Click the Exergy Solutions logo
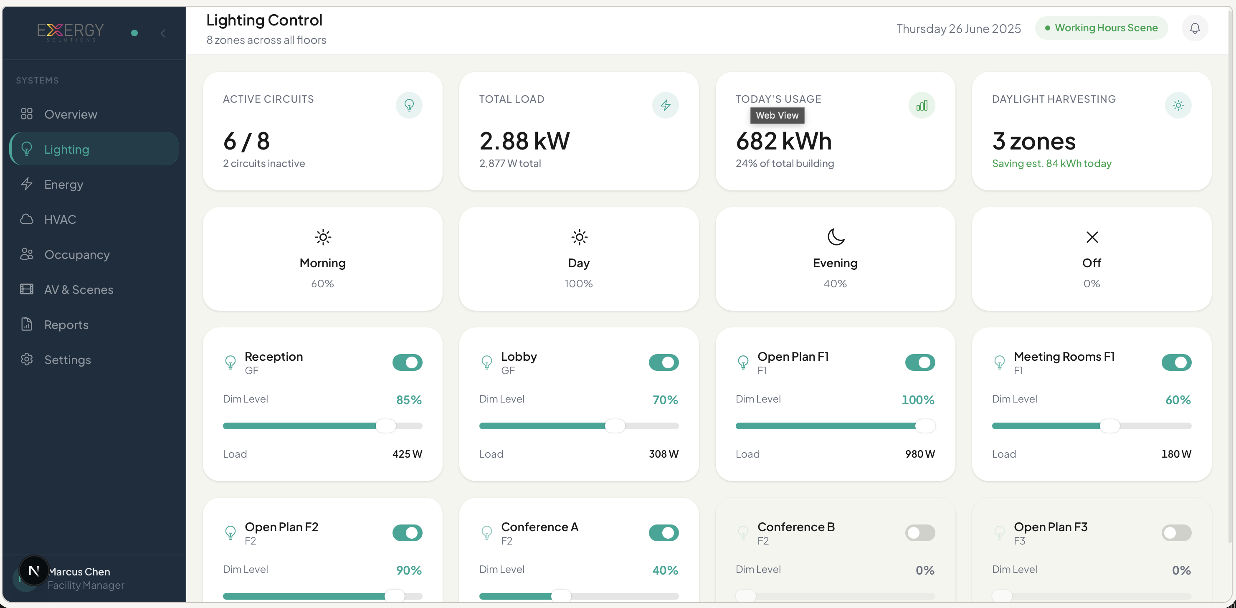Image resolution: width=1236 pixels, height=608 pixels. click(x=71, y=32)
